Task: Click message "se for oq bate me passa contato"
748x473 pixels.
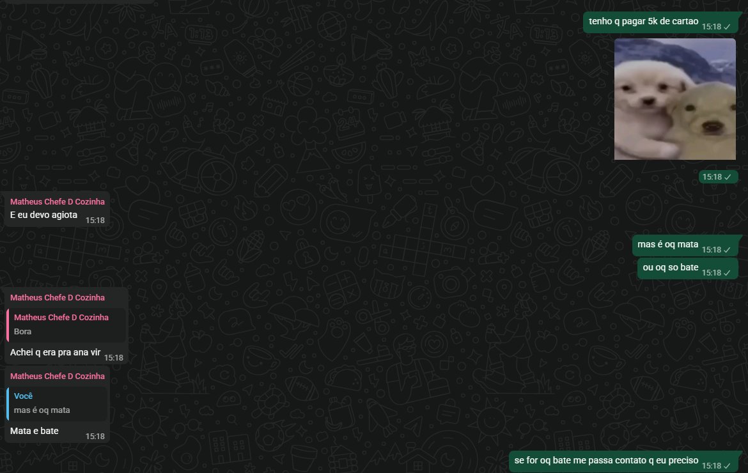Action: [x=606, y=461]
